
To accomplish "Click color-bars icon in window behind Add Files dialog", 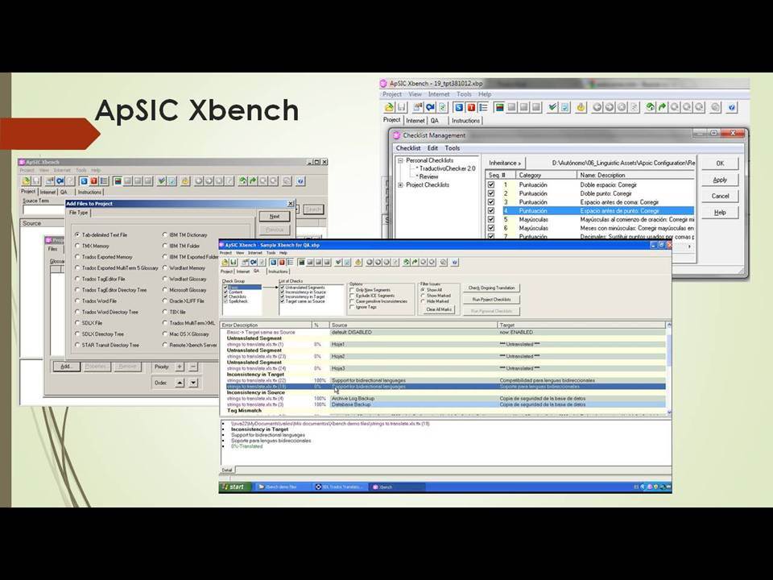I will (x=118, y=181).
